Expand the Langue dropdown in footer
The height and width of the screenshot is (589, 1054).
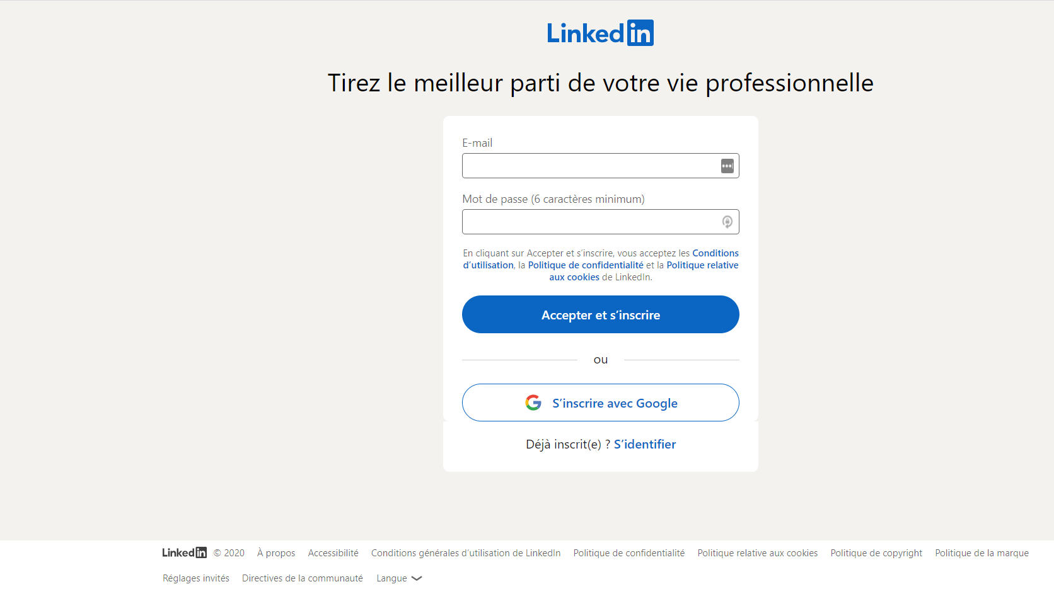tap(399, 578)
